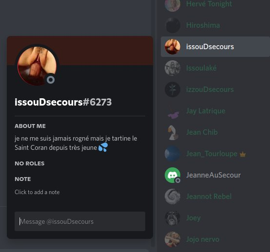Click the crown icon beside Jean_Tourloupe
270x252 pixels.
coord(243,154)
